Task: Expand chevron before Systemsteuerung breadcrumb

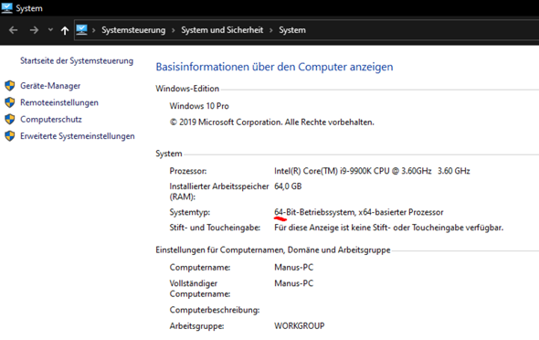Action: click(x=93, y=30)
